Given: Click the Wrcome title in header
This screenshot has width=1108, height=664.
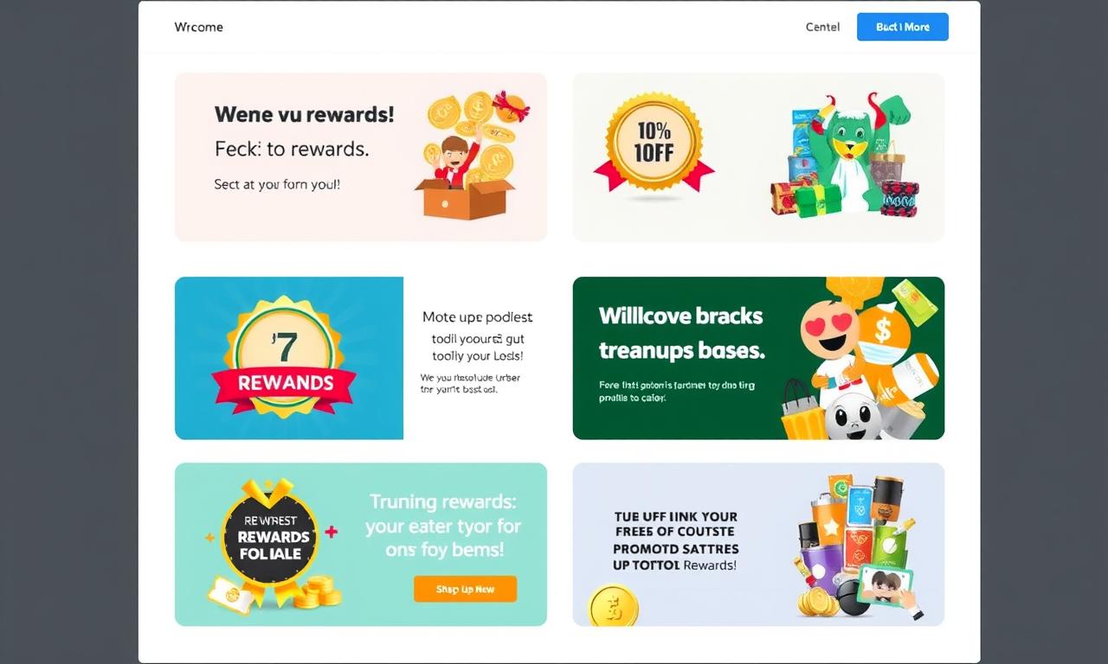Looking at the screenshot, I should click(x=199, y=27).
